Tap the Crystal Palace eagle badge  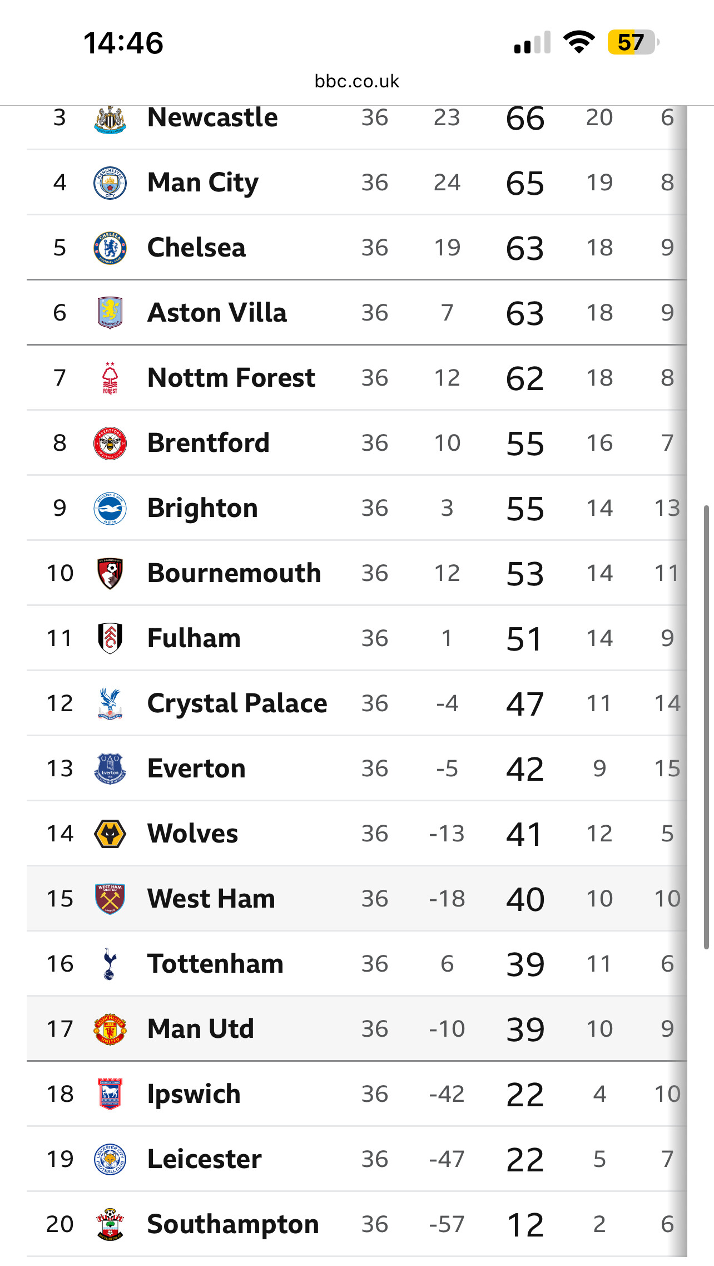pyautogui.click(x=110, y=703)
